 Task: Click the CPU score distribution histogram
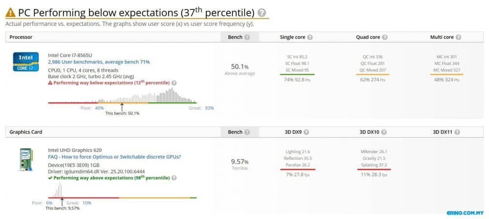[x=122, y=96]
